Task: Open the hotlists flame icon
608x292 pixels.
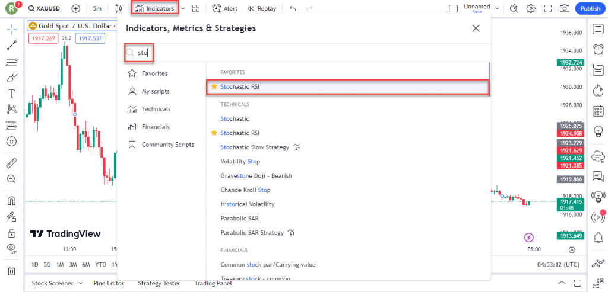Action: pyautogui.click(x=597, y=91)
